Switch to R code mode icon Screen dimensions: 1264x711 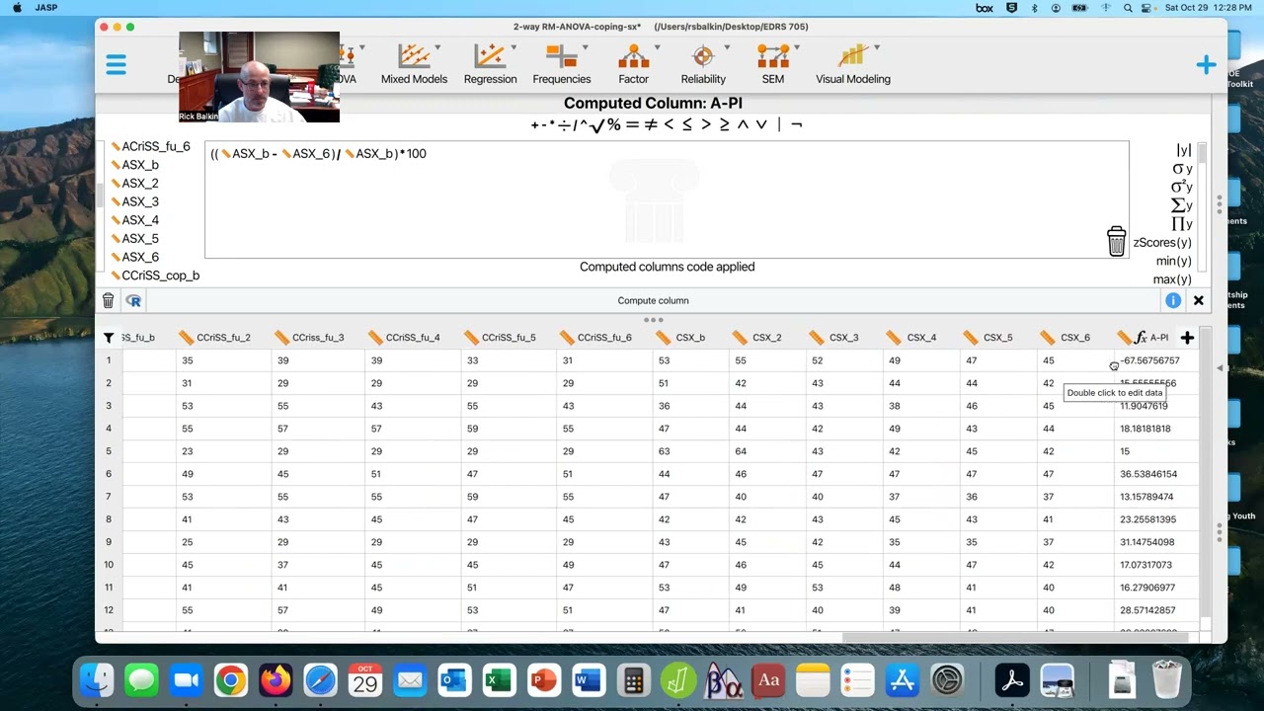(x=133, y=300)
